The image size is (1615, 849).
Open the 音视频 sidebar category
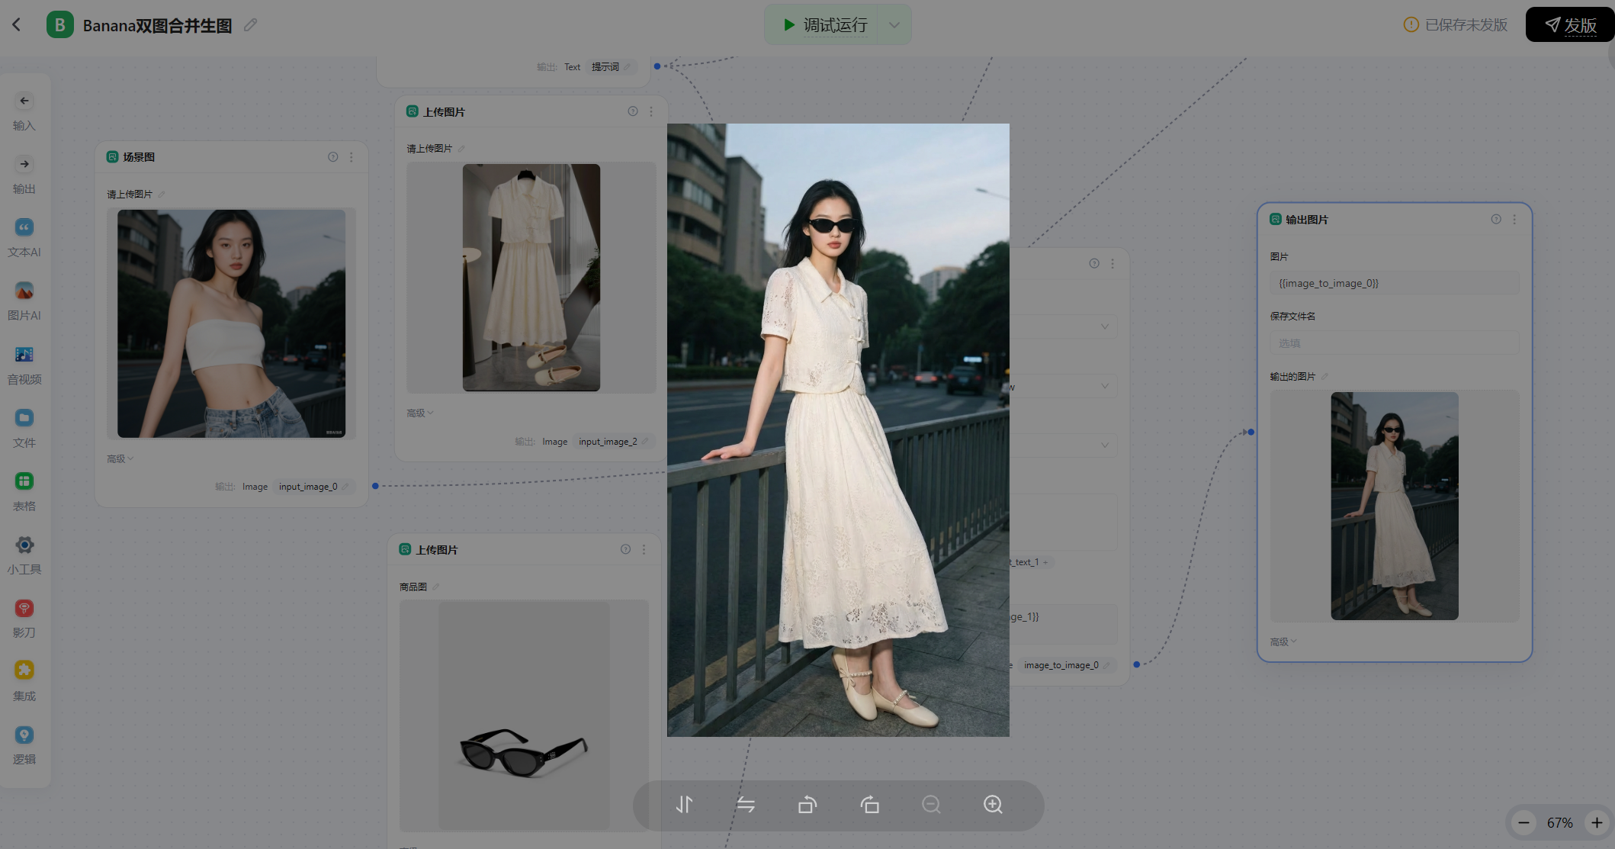(x=24, y=364)
